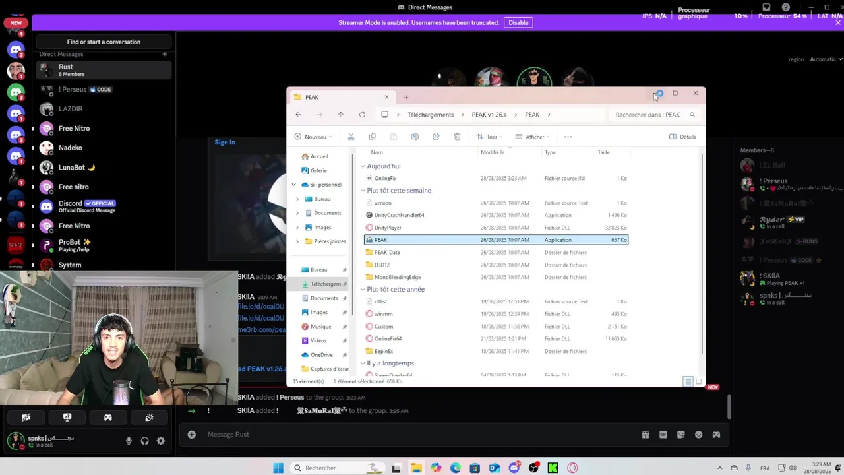
Task: Add a new Explorer tab with the plus
Action: click(x=406, y=97)
